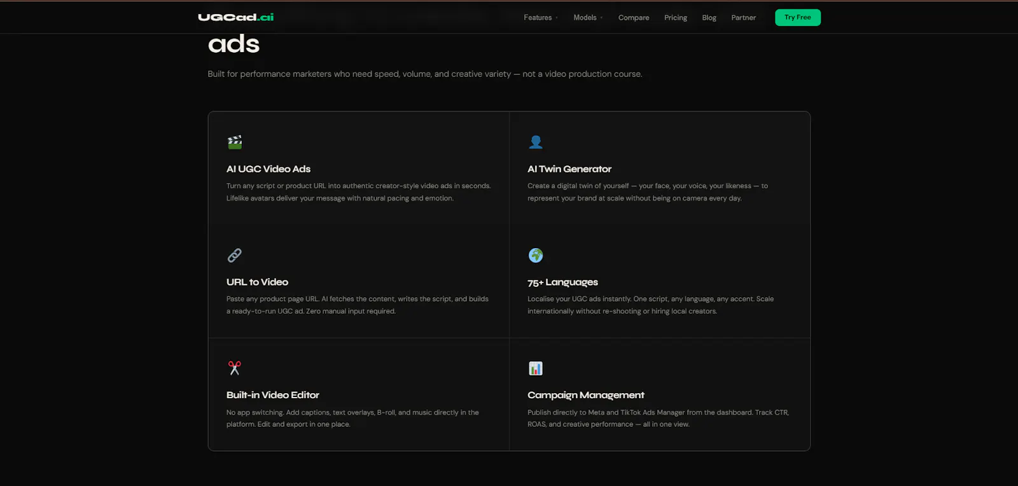Click the description starting 'Publish directly to Meta and TikTok'
The height and width of the screenshot is (486, 1018).
tap(658, 418)
